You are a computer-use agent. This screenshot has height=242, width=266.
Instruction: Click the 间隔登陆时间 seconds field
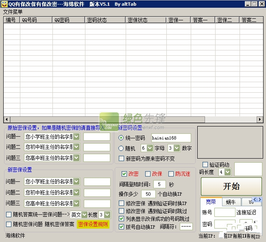click(x=159, y=184)
